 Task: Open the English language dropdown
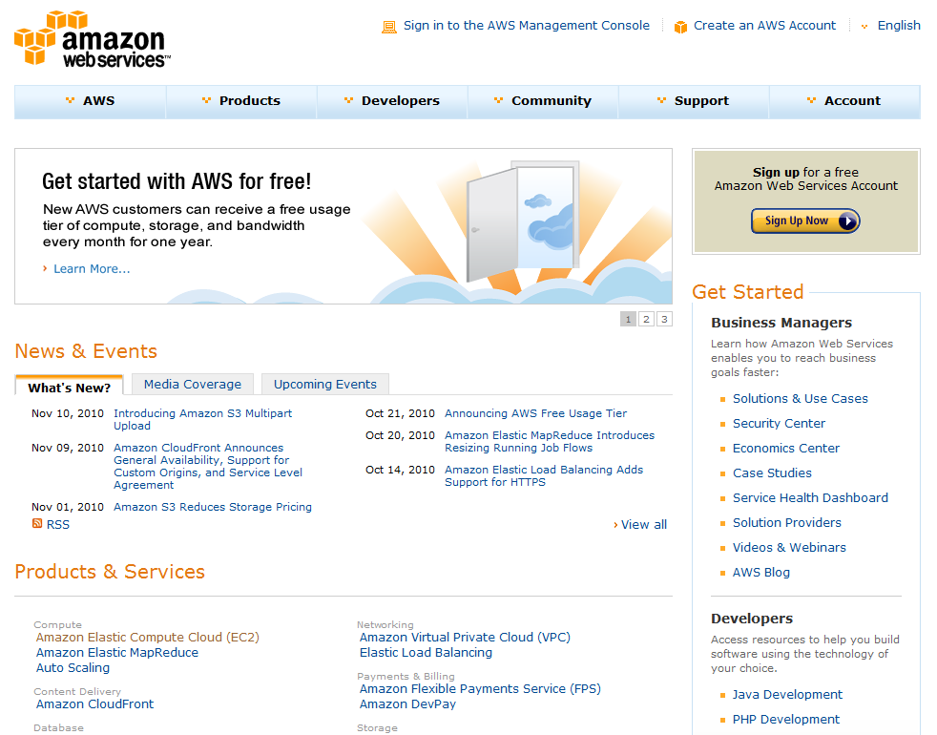[x=890, y=26]
